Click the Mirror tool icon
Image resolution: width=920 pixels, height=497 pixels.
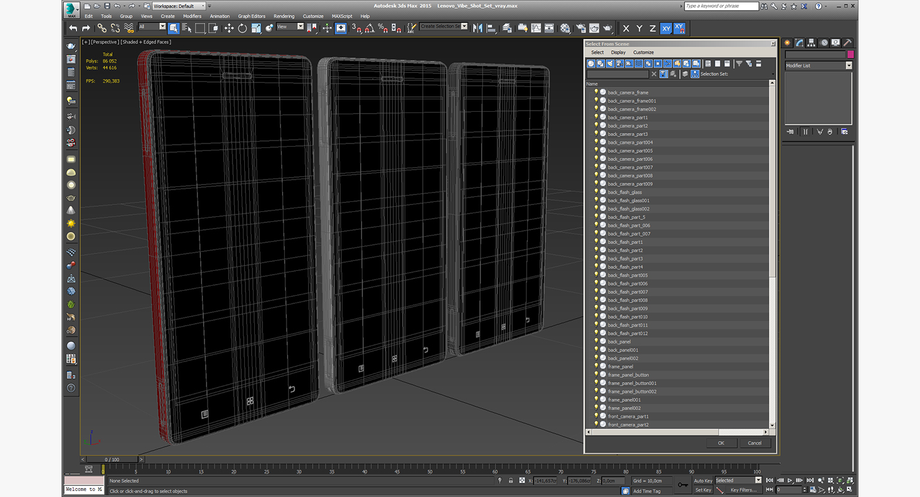click(477, 28)
